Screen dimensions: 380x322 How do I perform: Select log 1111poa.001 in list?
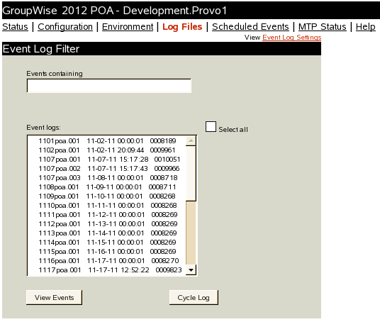pyautogui.click(x=106, y=215)
